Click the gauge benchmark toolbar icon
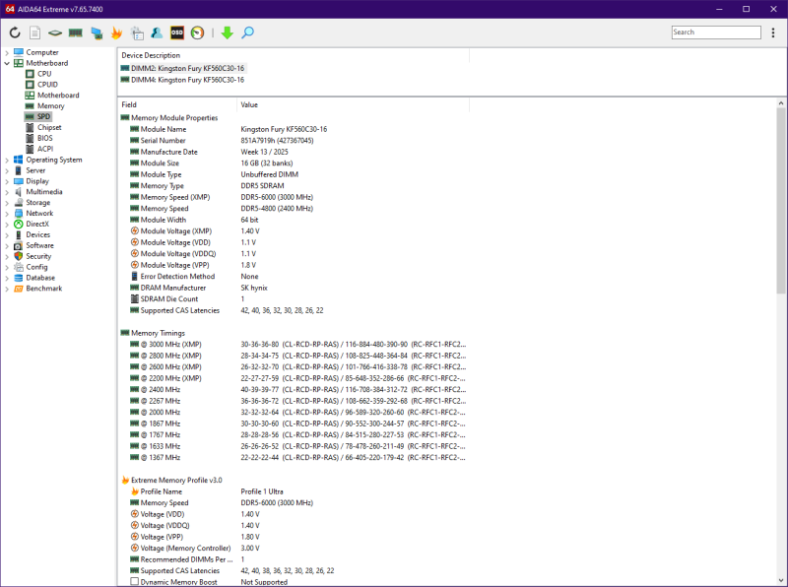This screenshot has width=788, height=587. pos(198,33)
